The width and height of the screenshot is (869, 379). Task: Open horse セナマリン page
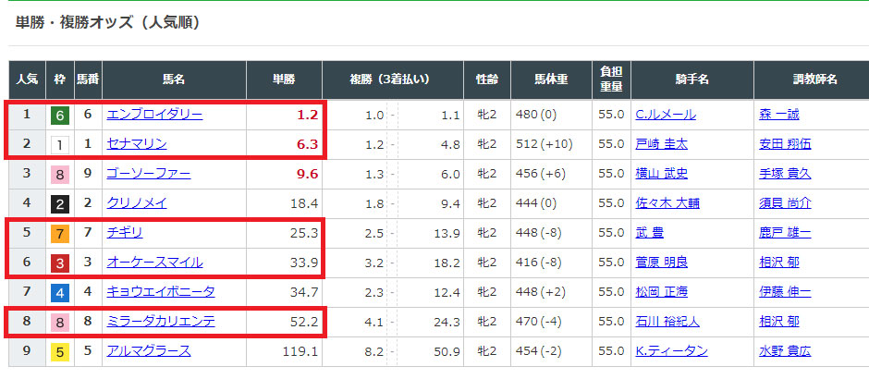tap(137, 144)
